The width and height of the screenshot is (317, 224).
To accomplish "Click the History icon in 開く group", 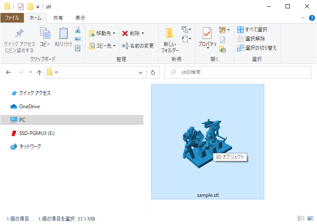I will click(x=222, y=49).
